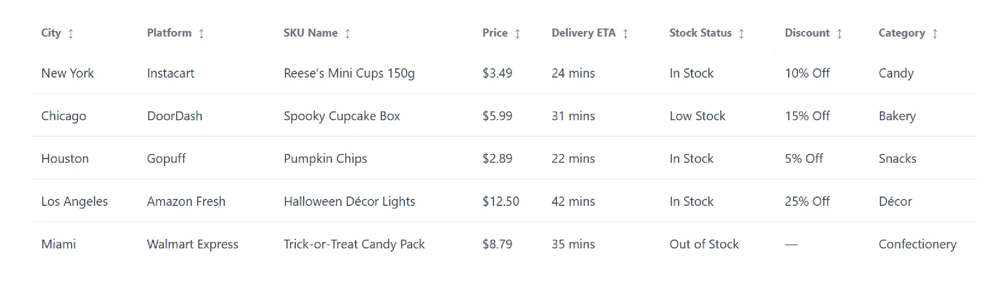1008x283 pixels.
Task: Click the SKU Name sort arrow icon
Action: click(348, 34)
